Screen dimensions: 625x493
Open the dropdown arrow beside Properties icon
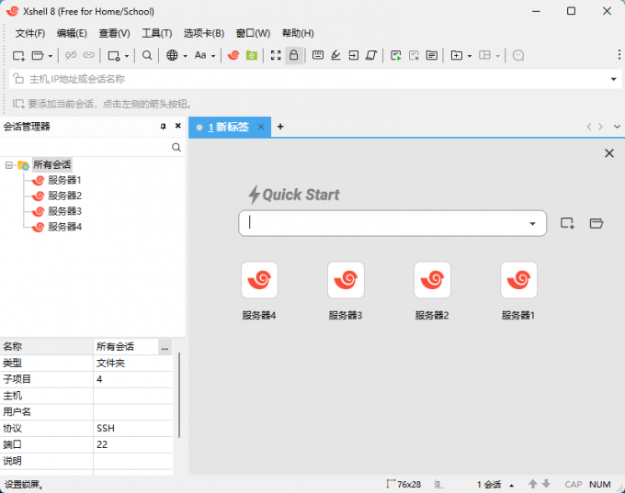click(127, 56)
